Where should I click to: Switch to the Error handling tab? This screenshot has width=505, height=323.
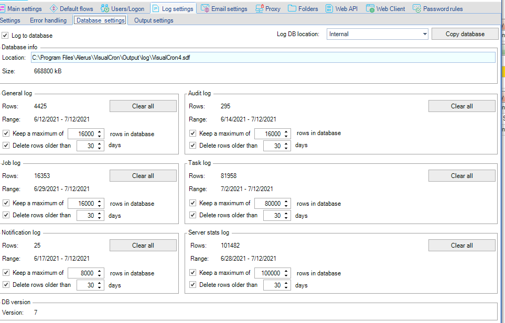(x=48, y=20)
